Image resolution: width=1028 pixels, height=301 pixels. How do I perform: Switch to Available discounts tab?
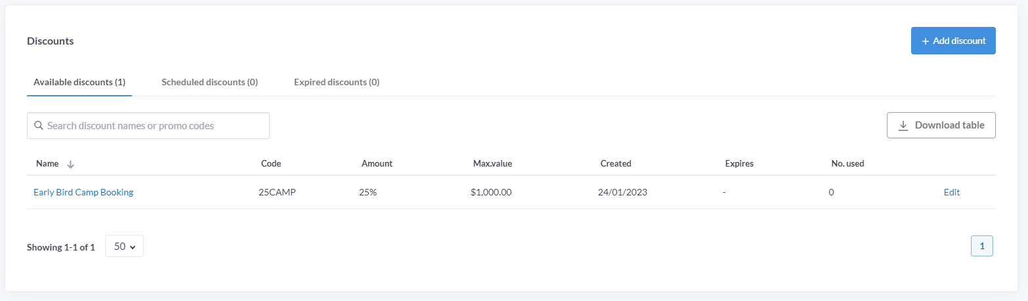click(x=79, y=82)
